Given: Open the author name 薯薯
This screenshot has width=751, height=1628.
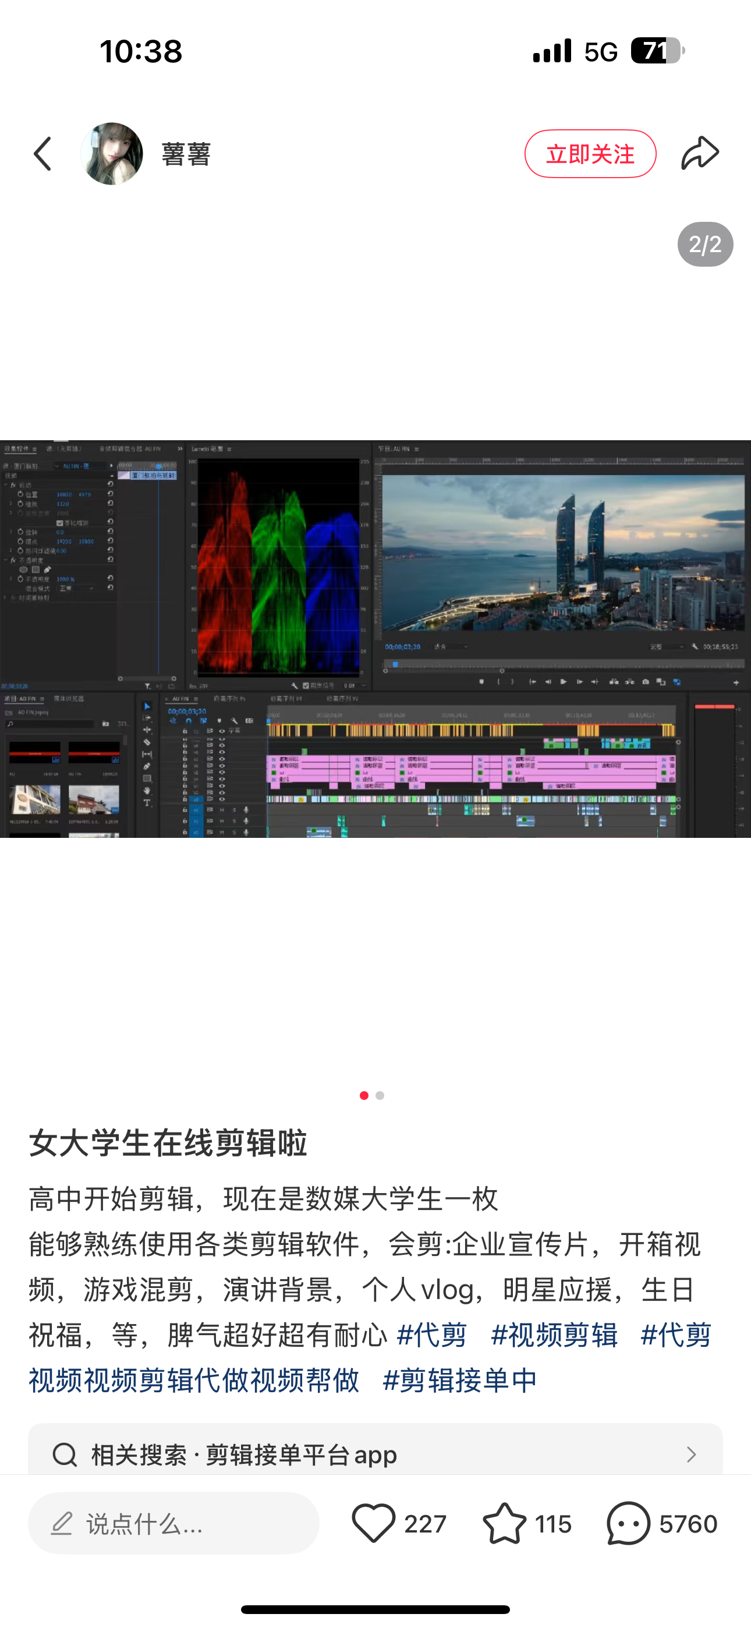Looking at the screenshot, I should [x=186, y=154].
